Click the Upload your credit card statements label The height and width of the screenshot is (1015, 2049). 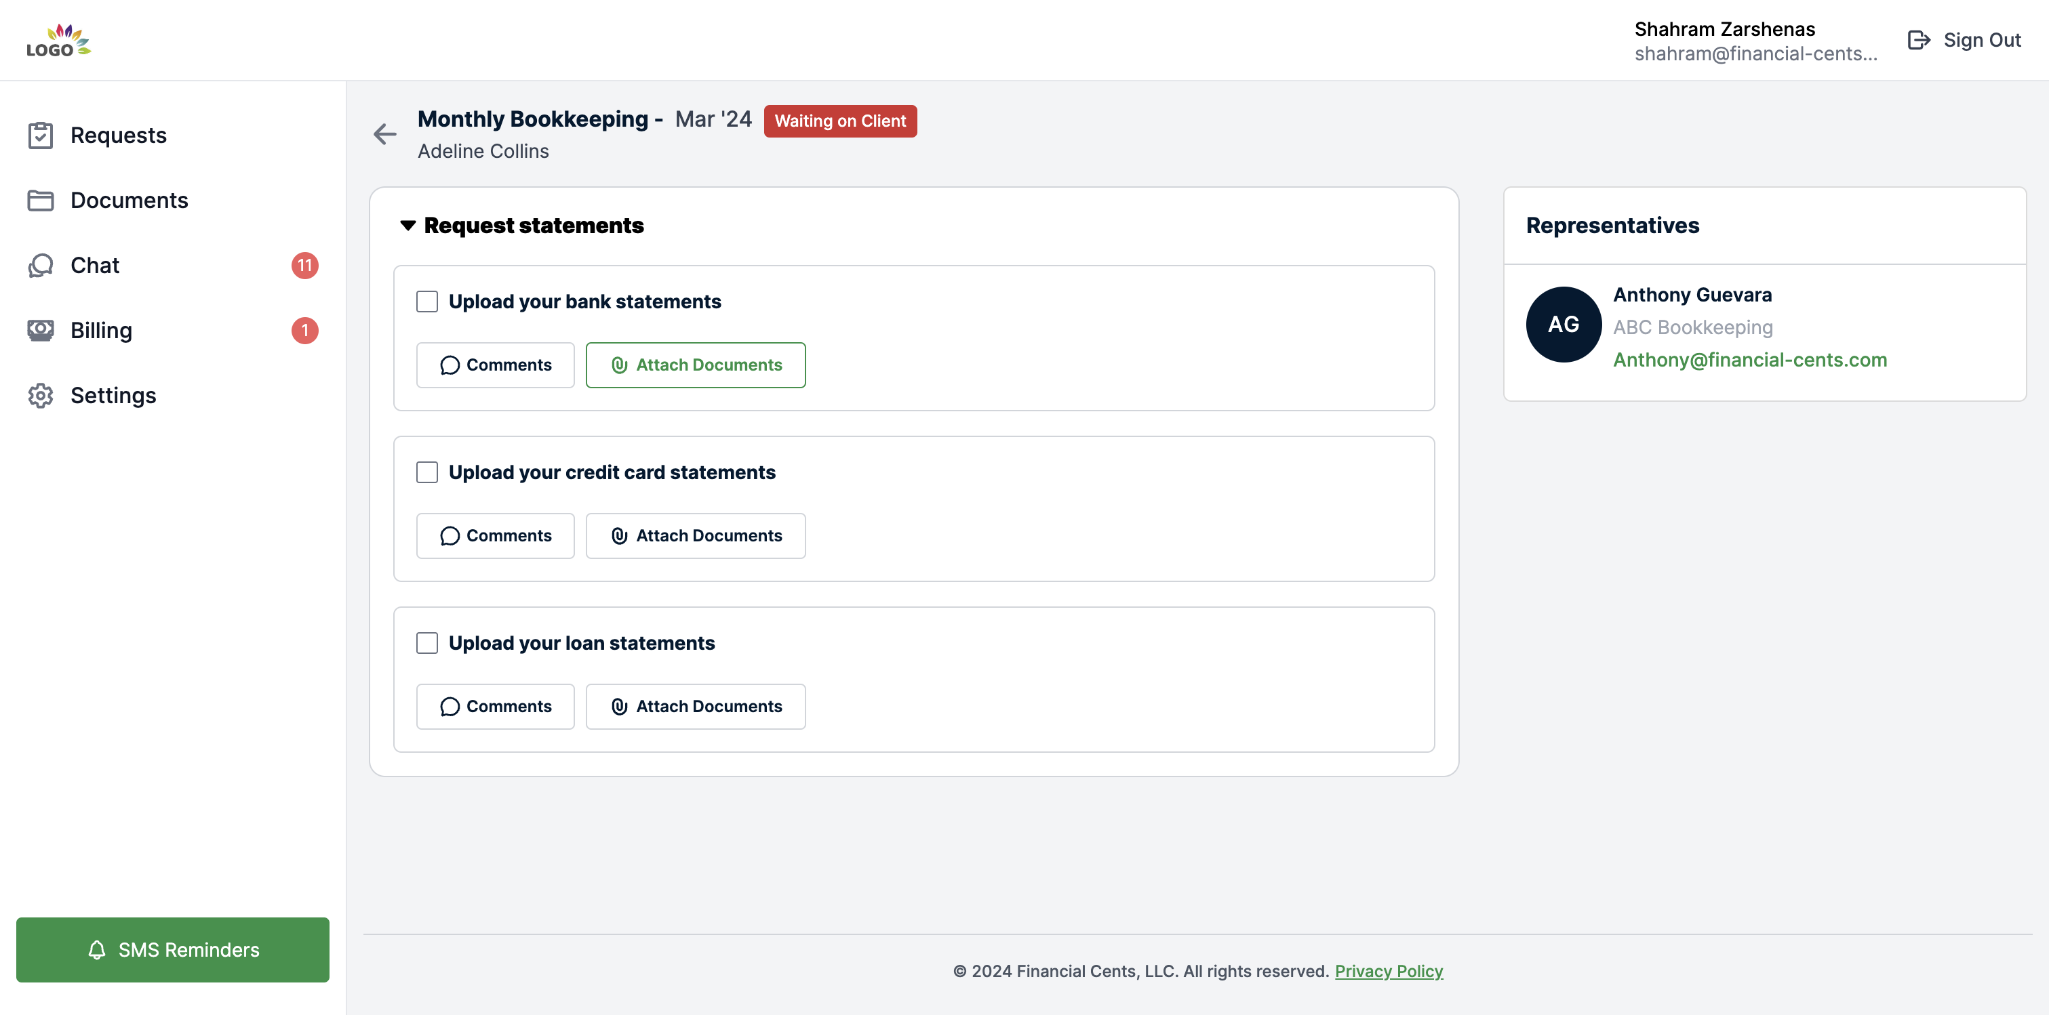[x=612, y=472]
